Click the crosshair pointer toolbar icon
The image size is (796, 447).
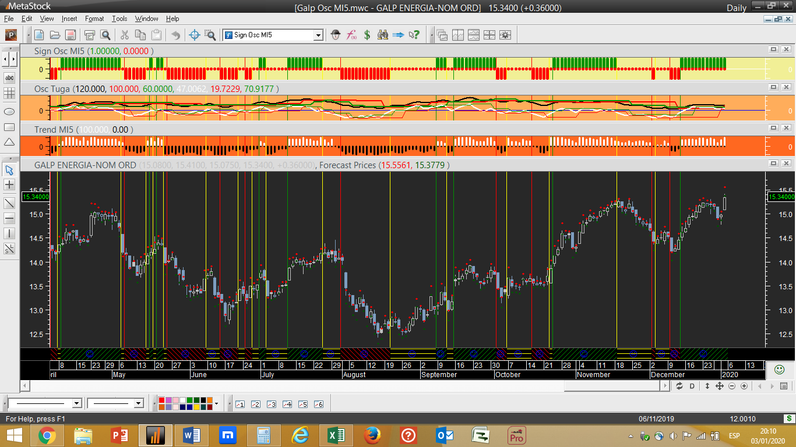pos(195,35)
